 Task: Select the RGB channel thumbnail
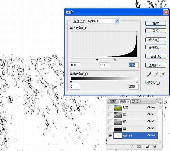(118, 108)
